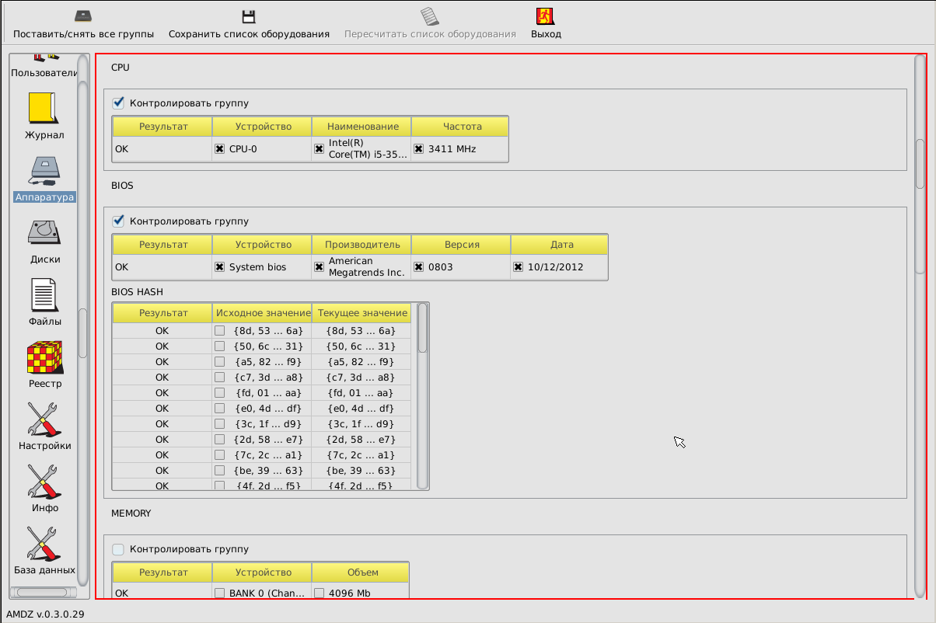Open the Реестр cube icon

44,357
